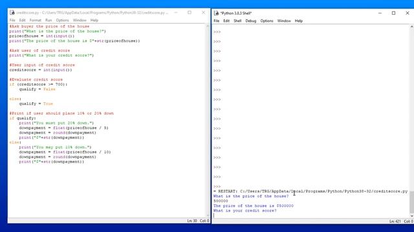The height and width of the screenshot is (232, 414).
Task: Click the '500000' input value in shell
Action: click(221, 201)
